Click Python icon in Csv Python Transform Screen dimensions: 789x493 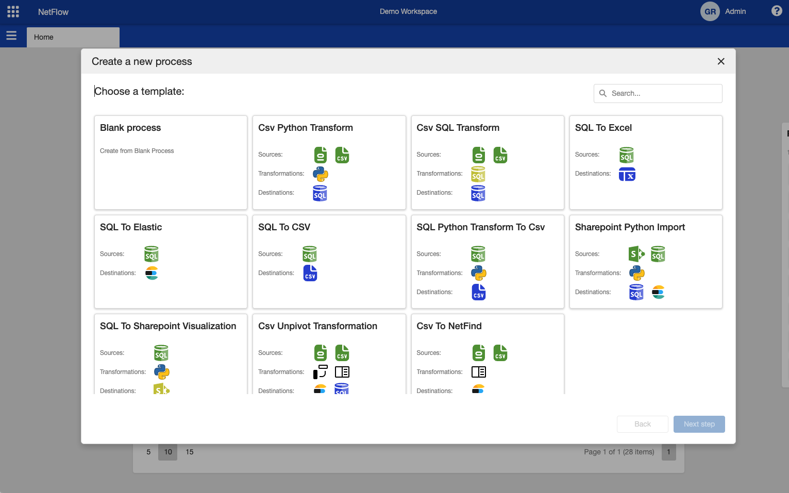coord(320,174)
